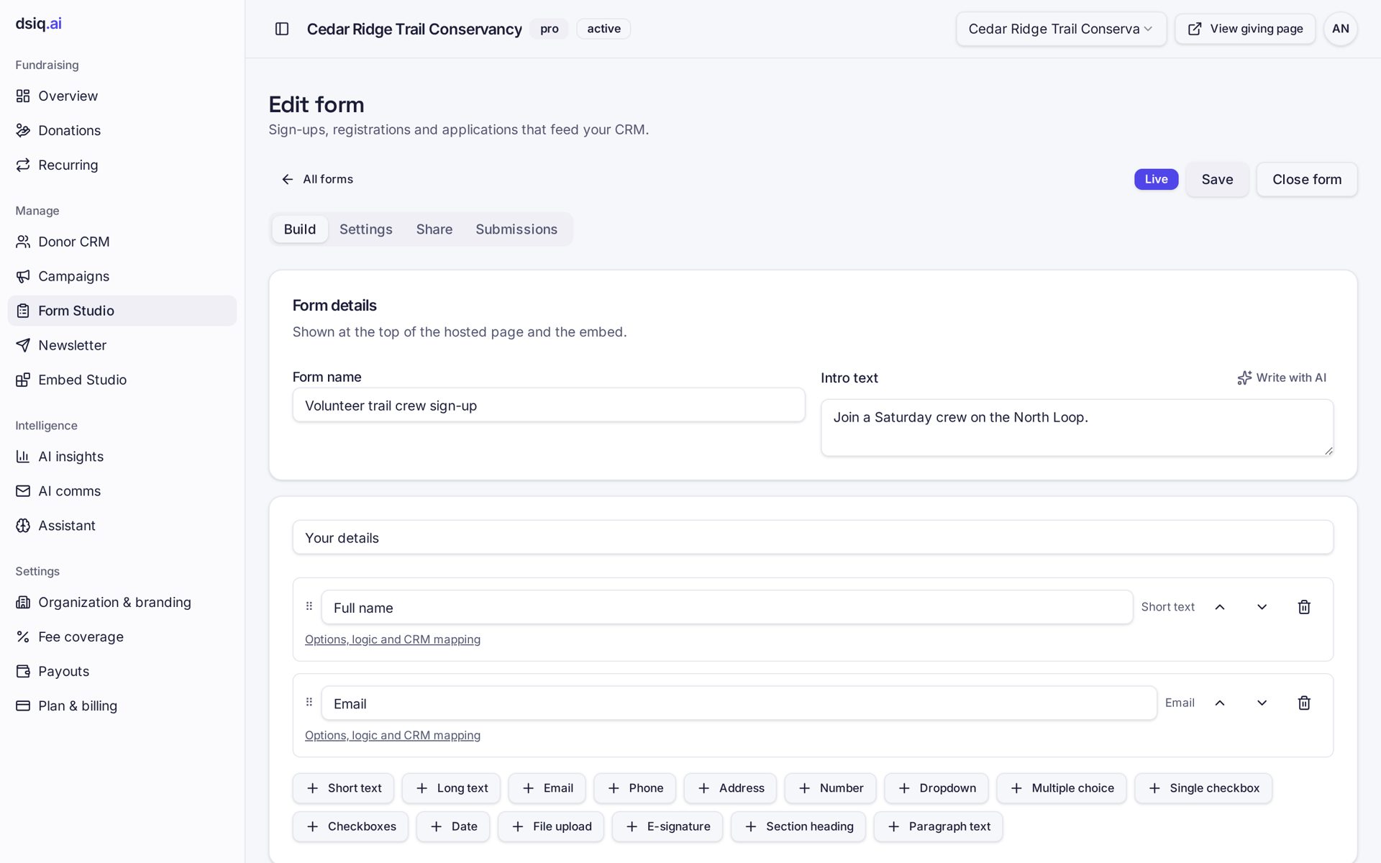Viewport: 1381px width, 863px height.
Task: Select the Build tab
Action: click(x=300, y=229)
